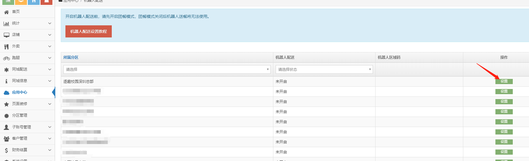Click 设置 for 逐趣校园深圳总部 row
Viewport: 529px width, 161px height.
point(504,82)
